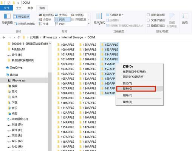Open the add columns dropdown
The width and height of the screenshot is (192, 151).
(113, 20)
